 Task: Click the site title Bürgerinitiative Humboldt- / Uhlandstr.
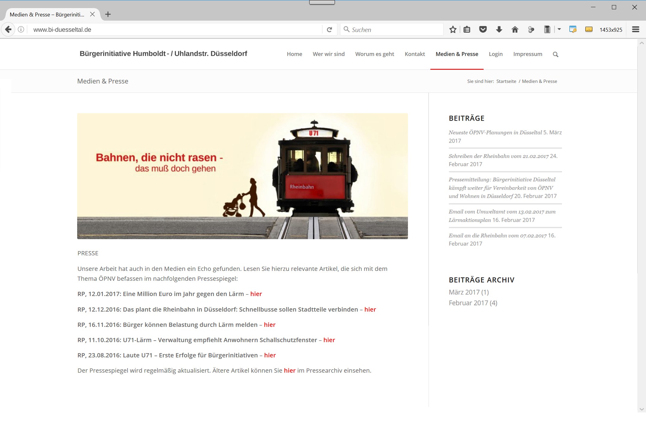click(163, 54)
